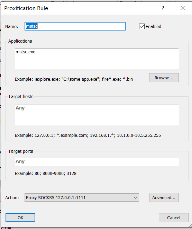Cancel the proxification rule changes
The image size is (192, 229).
(173, 218)
